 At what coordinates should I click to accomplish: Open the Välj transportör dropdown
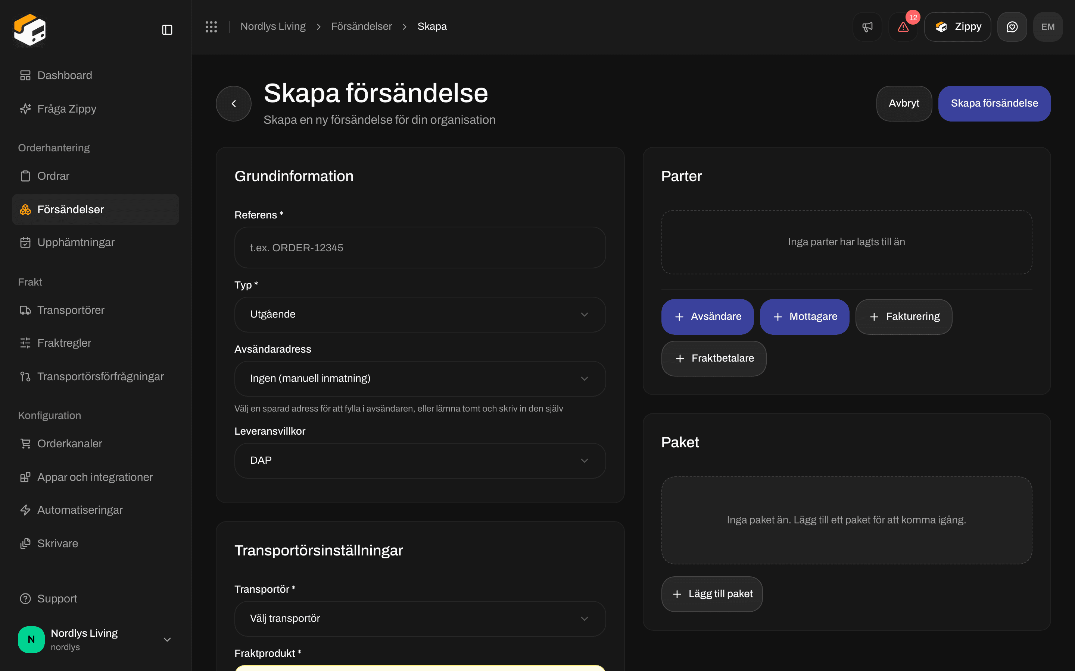pyautogui.click(x=420, y=619)
